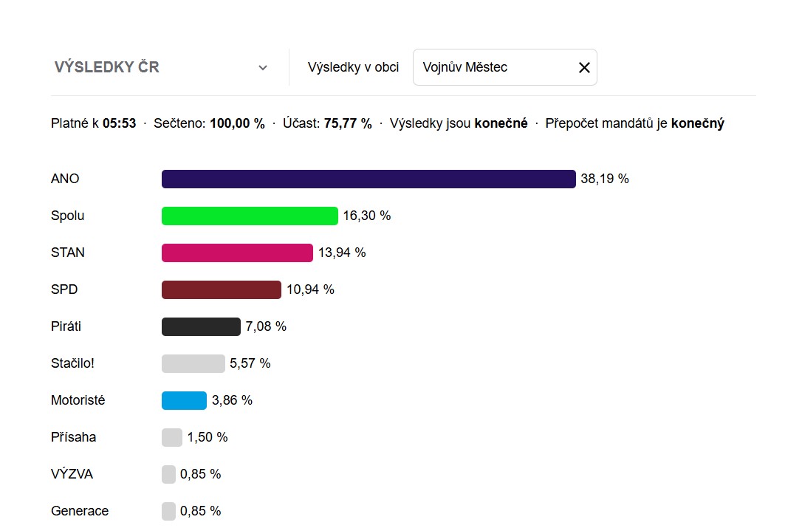This screenshot has width=785, height=528.
Task: Clear the Vojnův Městec search field
Action: pos(584,68)
